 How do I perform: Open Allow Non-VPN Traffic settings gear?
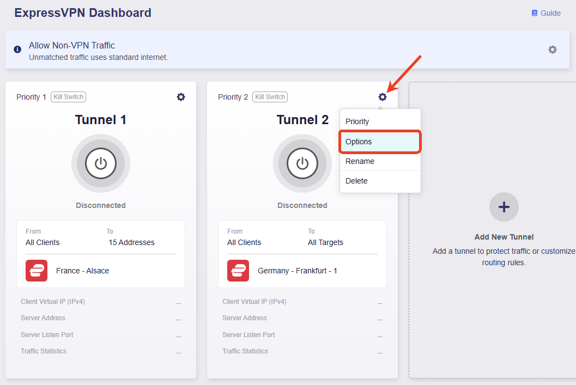coord(553,50)
